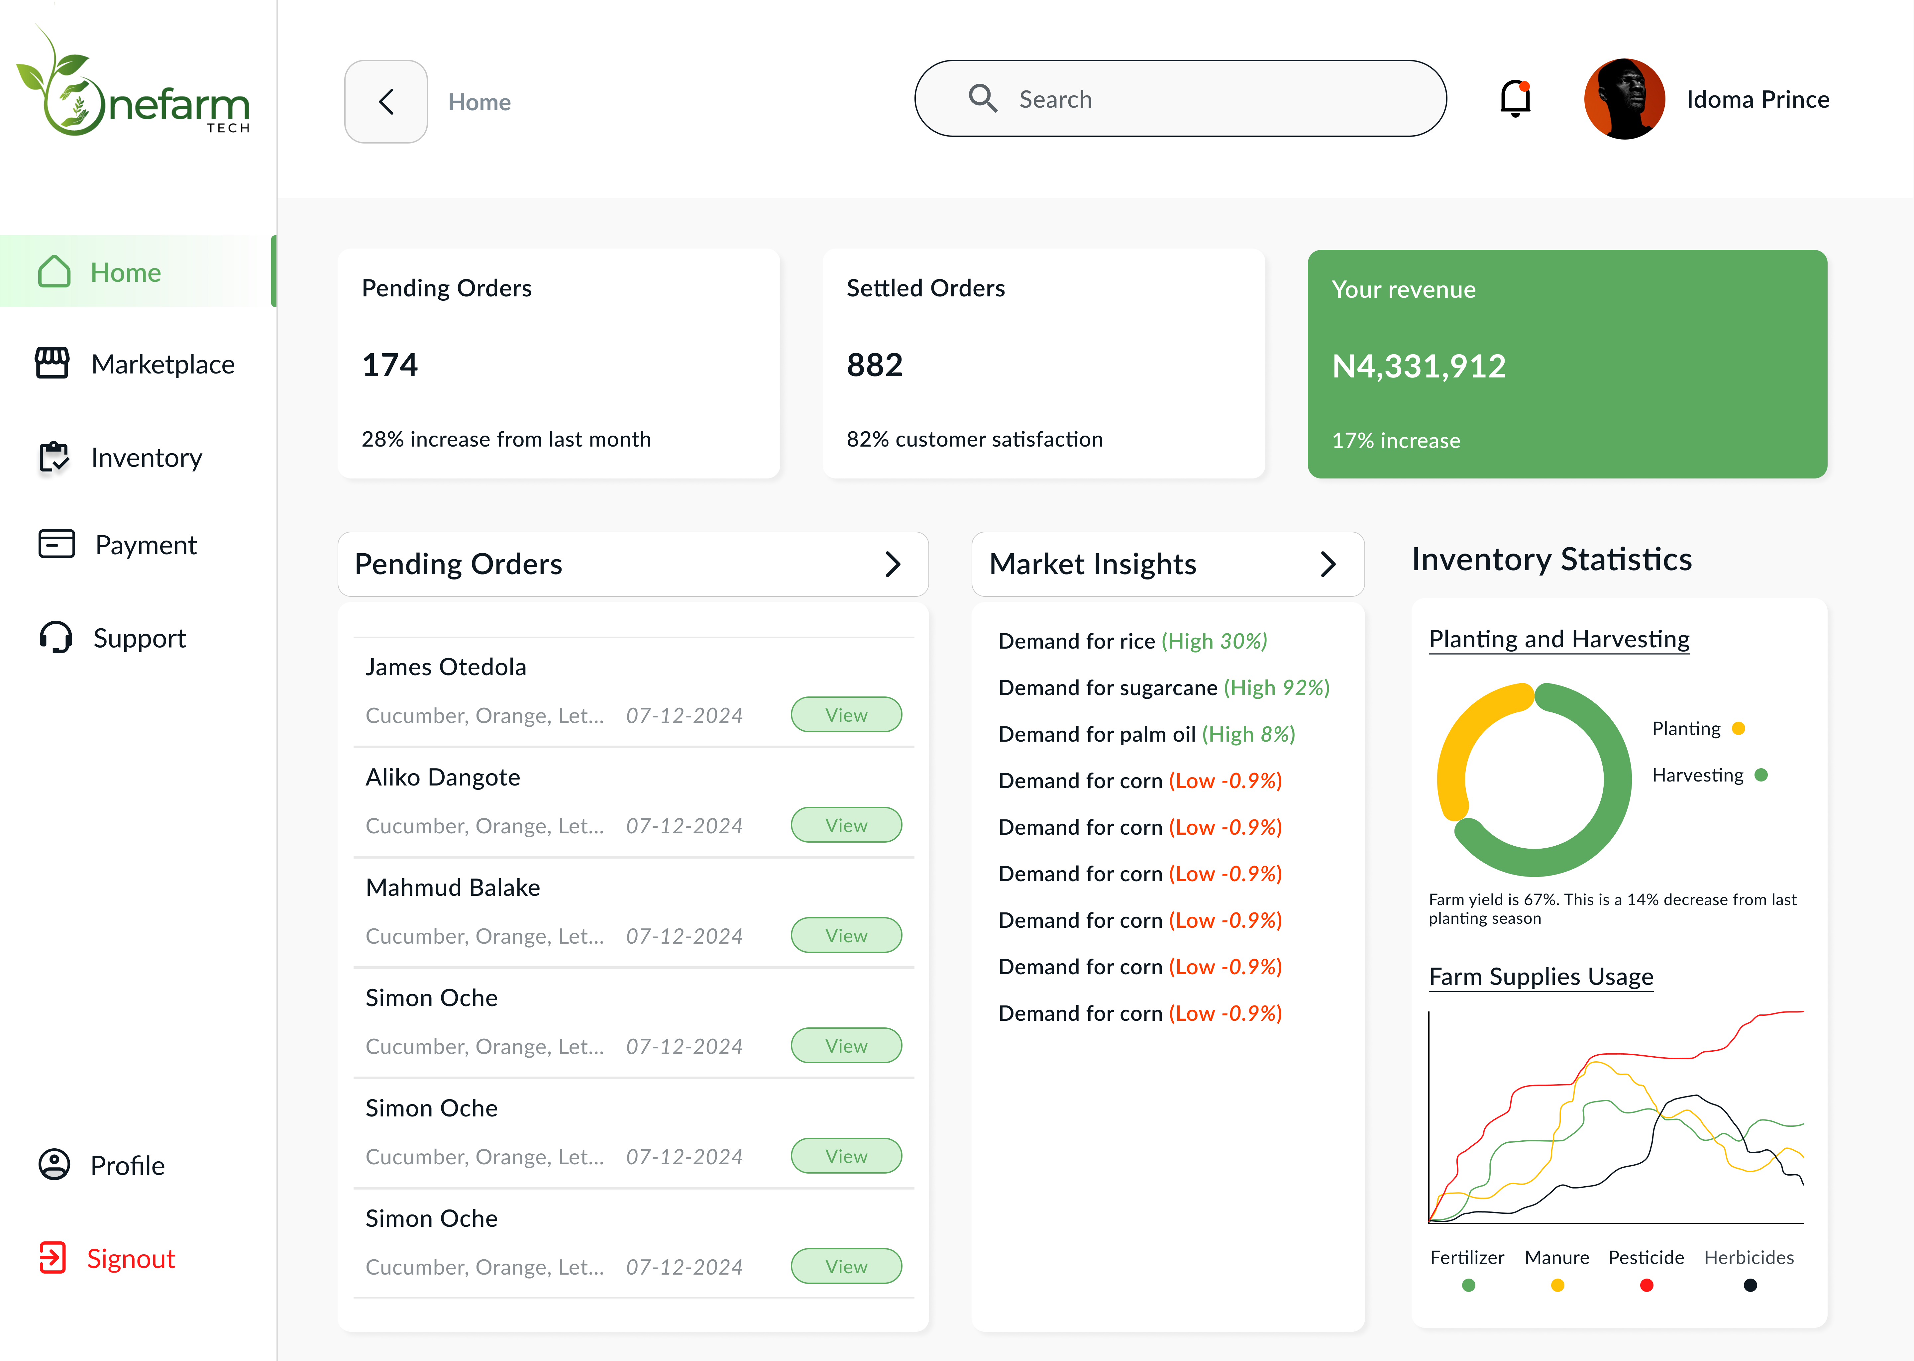
Task: Open the Inventory menu item
Action: click(121, 457)
